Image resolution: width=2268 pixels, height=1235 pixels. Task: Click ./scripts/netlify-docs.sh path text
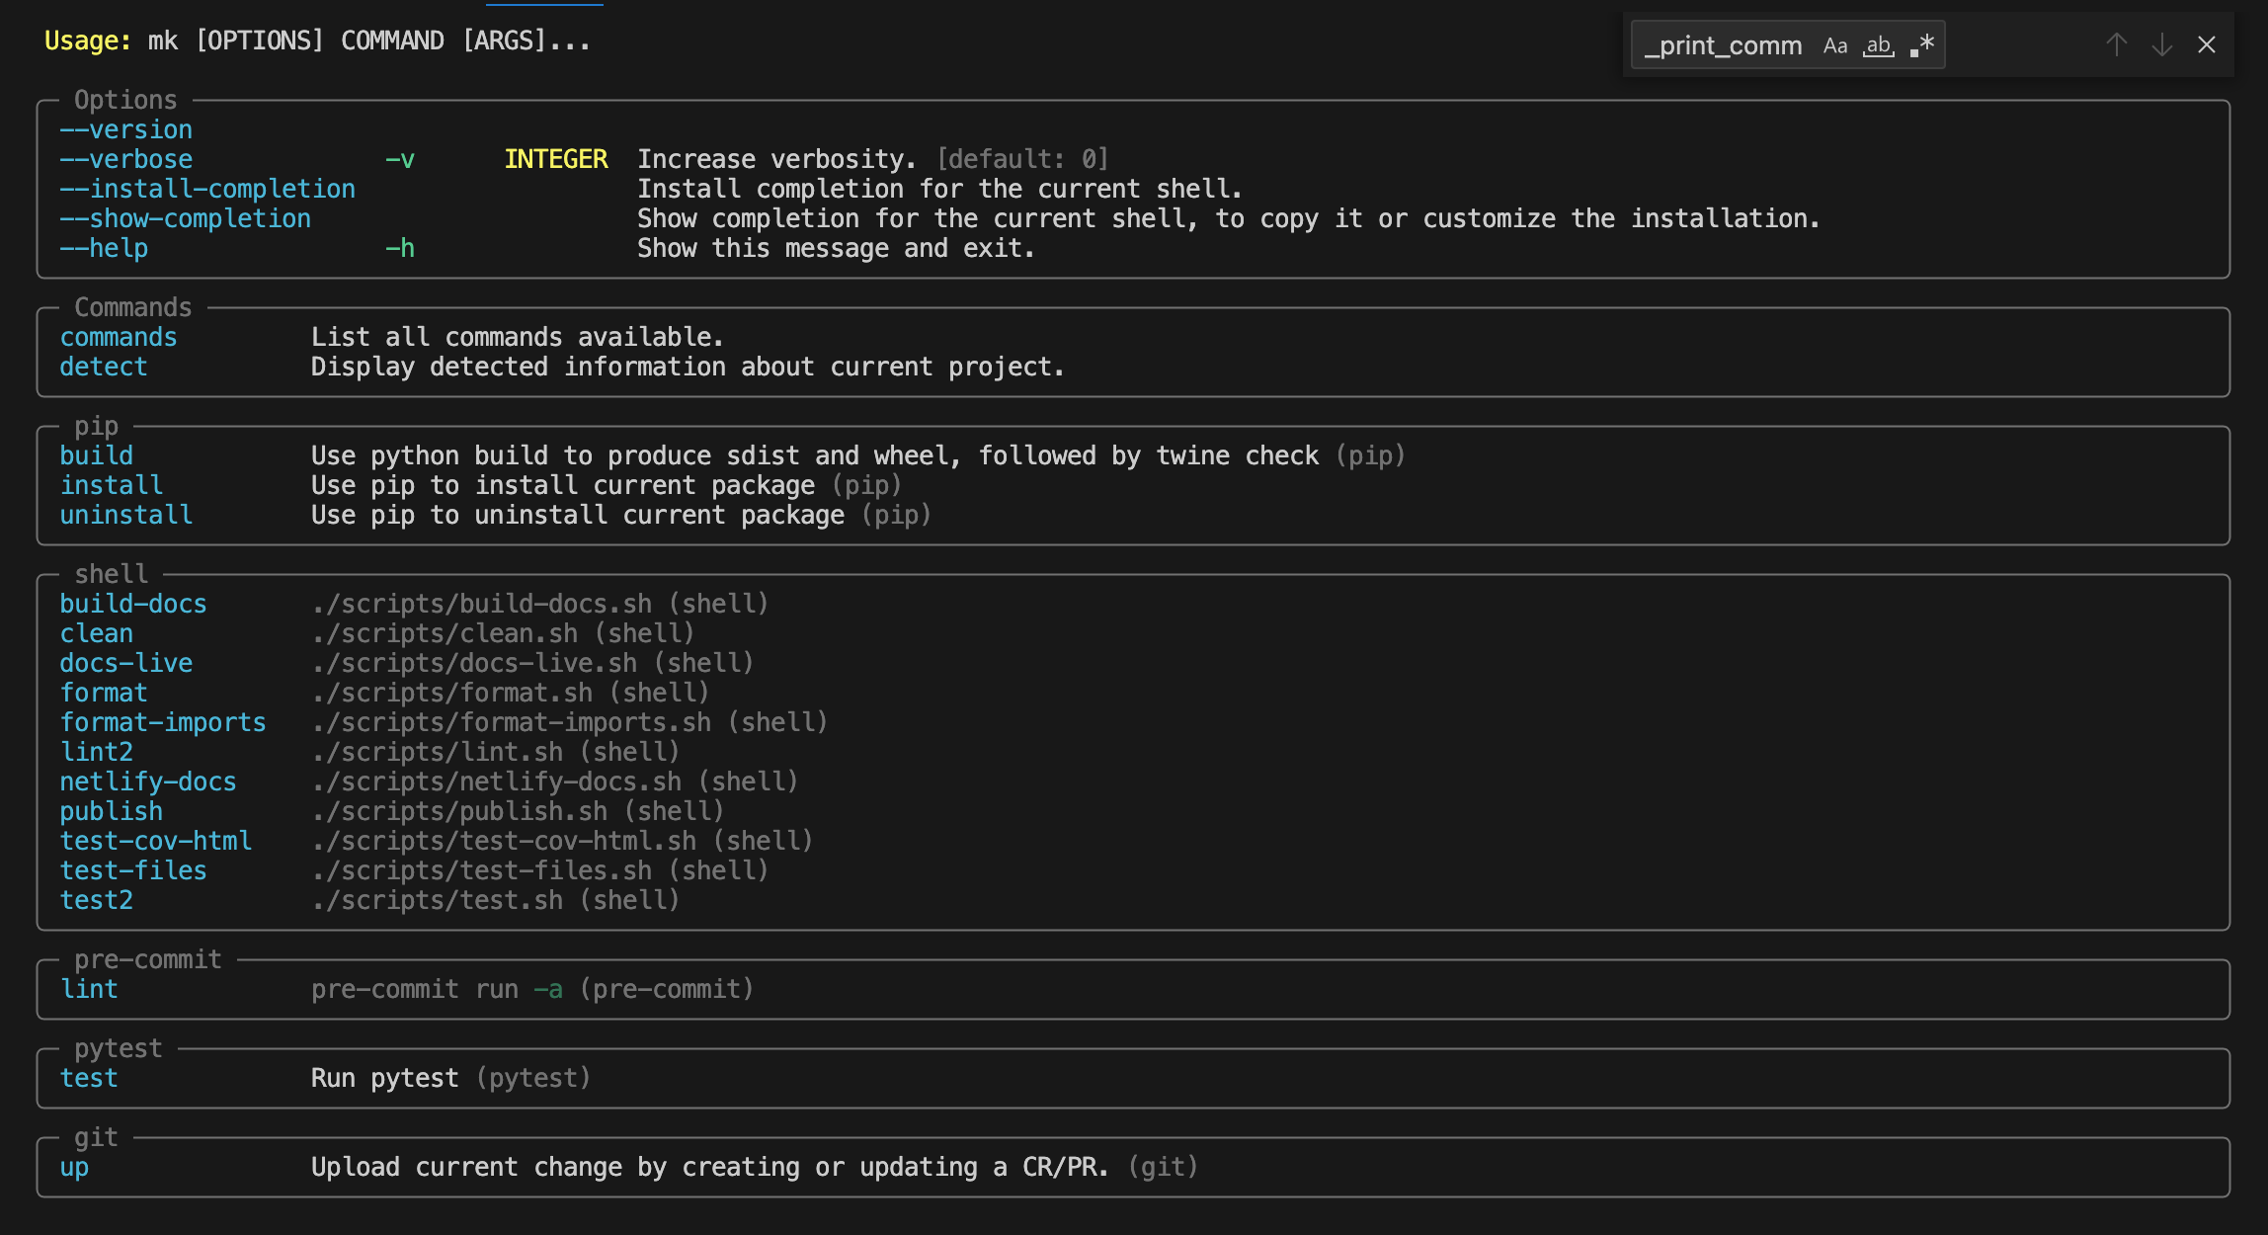(497, 782)
